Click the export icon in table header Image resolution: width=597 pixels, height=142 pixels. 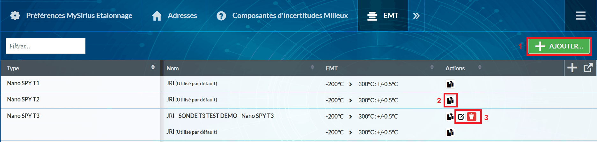click(588, 68)
